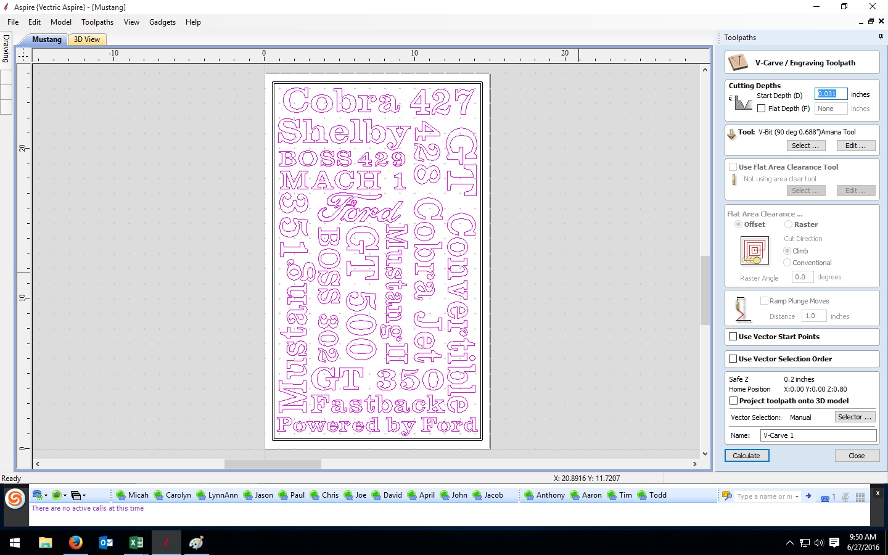Click the Start Depth (D) input field

(831, 94)
